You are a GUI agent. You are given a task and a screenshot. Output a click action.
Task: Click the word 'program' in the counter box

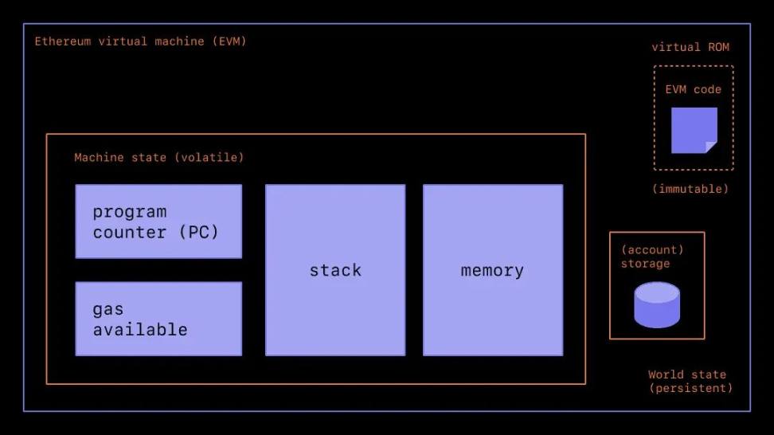click(130, 212)
